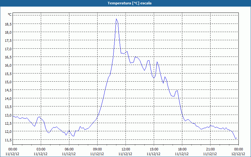Viewport: 251px width, 157px height.
Task: Click the 18,5 y-axis label
Action: coord(8,24)
